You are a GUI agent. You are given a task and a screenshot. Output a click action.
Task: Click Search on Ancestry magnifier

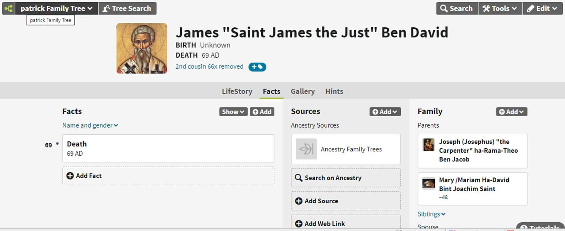point(299,178)
